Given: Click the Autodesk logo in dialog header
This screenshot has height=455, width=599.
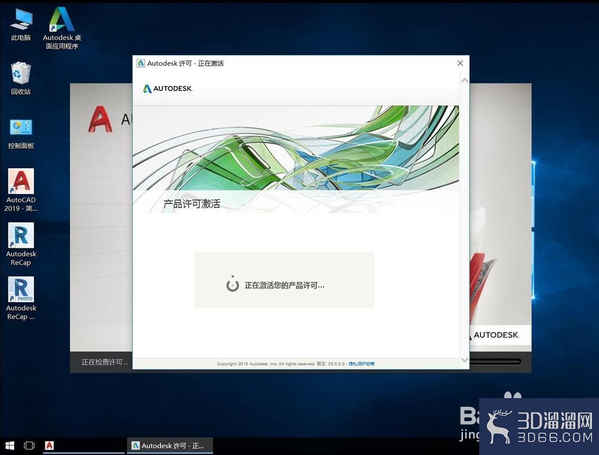Looking at the screenshot, I should tap(168, 89).
